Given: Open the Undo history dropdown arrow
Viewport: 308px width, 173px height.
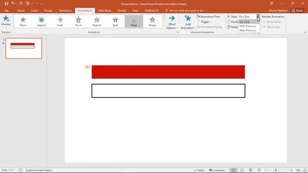Looking at the screenshot, I should [x=16, y=3].
